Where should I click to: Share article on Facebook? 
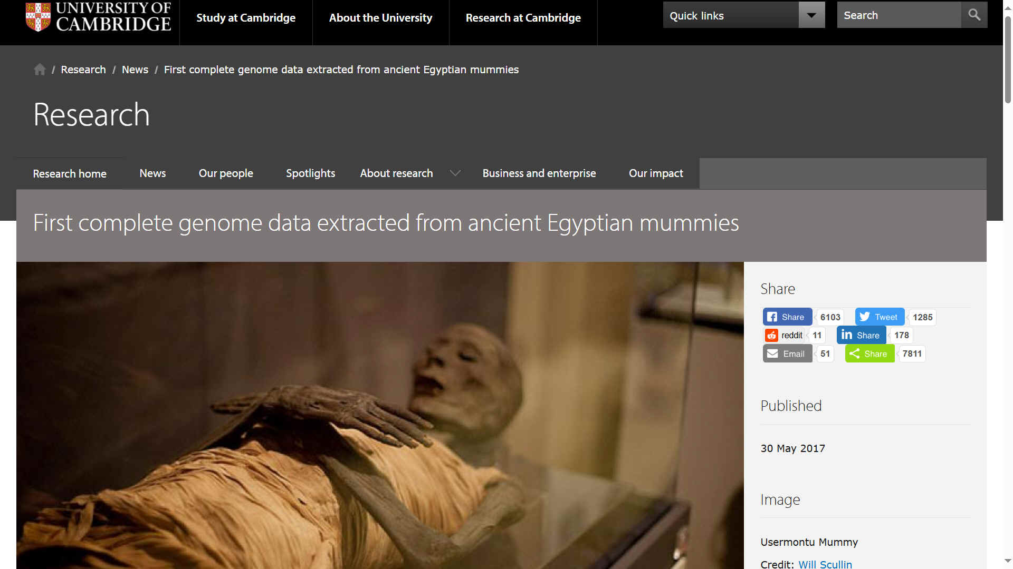(x=787, y=317)
